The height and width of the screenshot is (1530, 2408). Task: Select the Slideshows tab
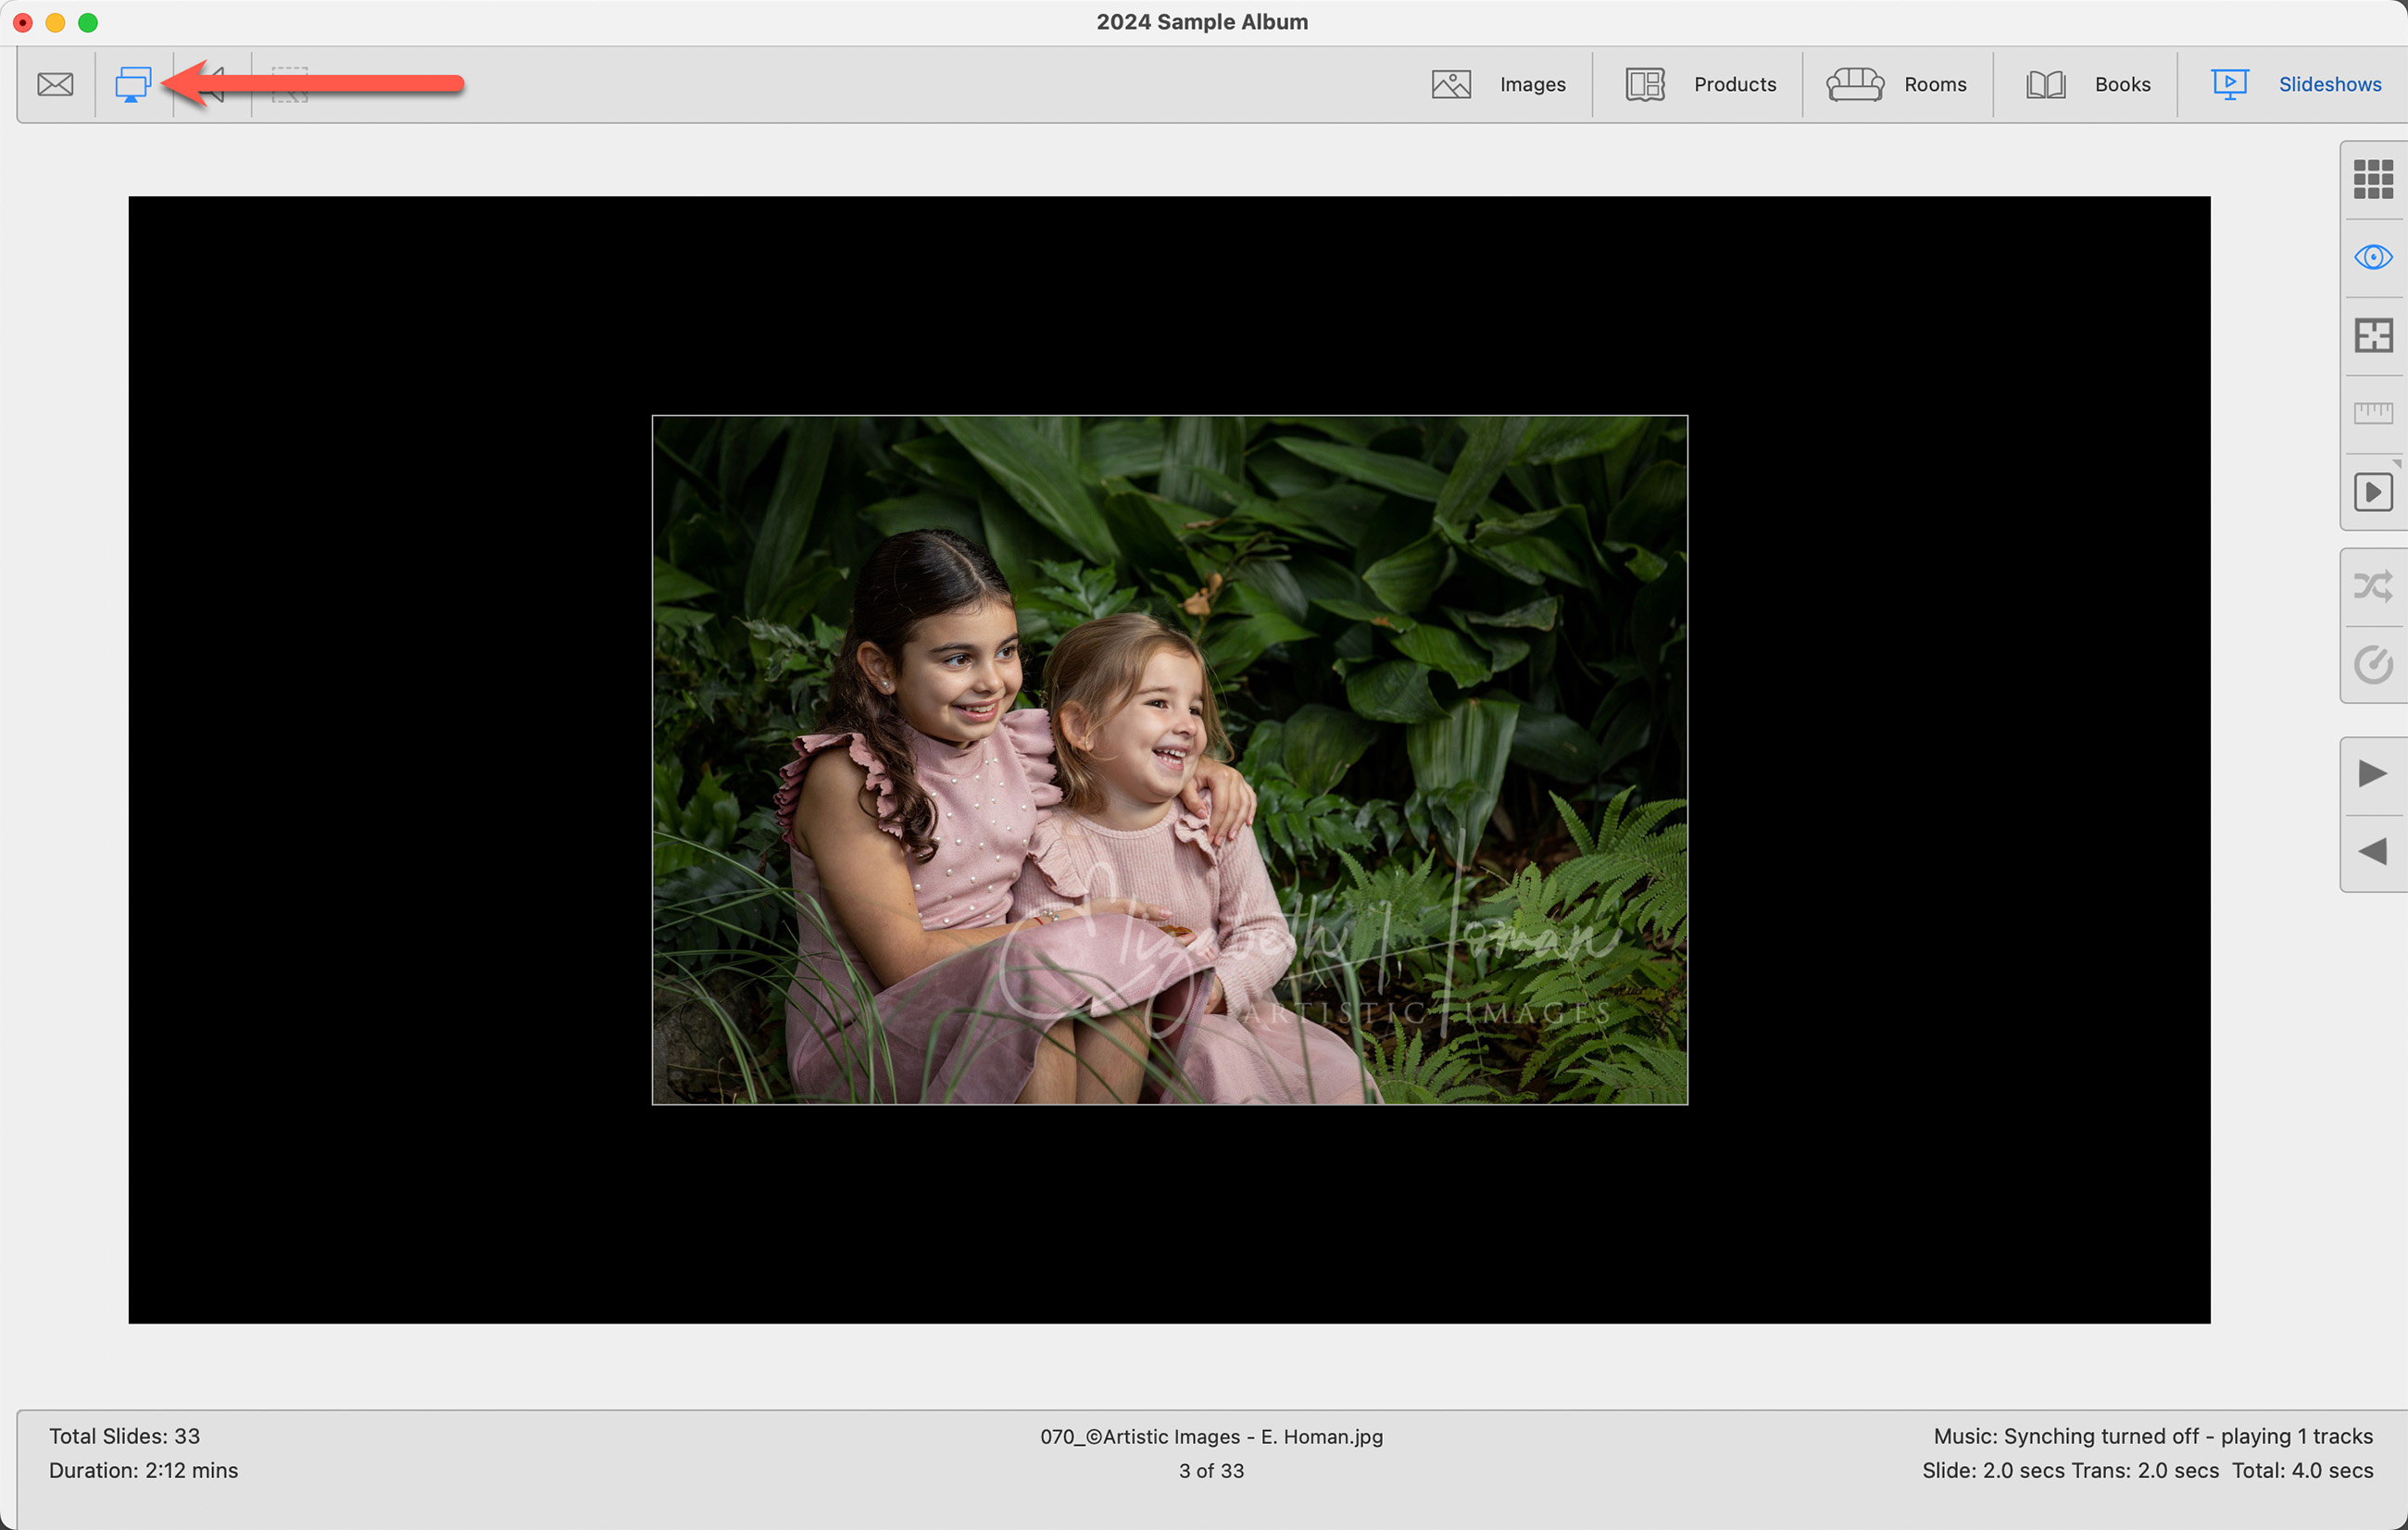[2329, 85]
